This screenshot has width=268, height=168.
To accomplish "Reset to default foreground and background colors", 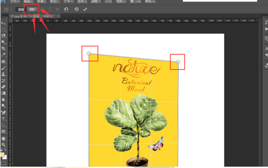I will pyautogui.click(x=1, y=150).
